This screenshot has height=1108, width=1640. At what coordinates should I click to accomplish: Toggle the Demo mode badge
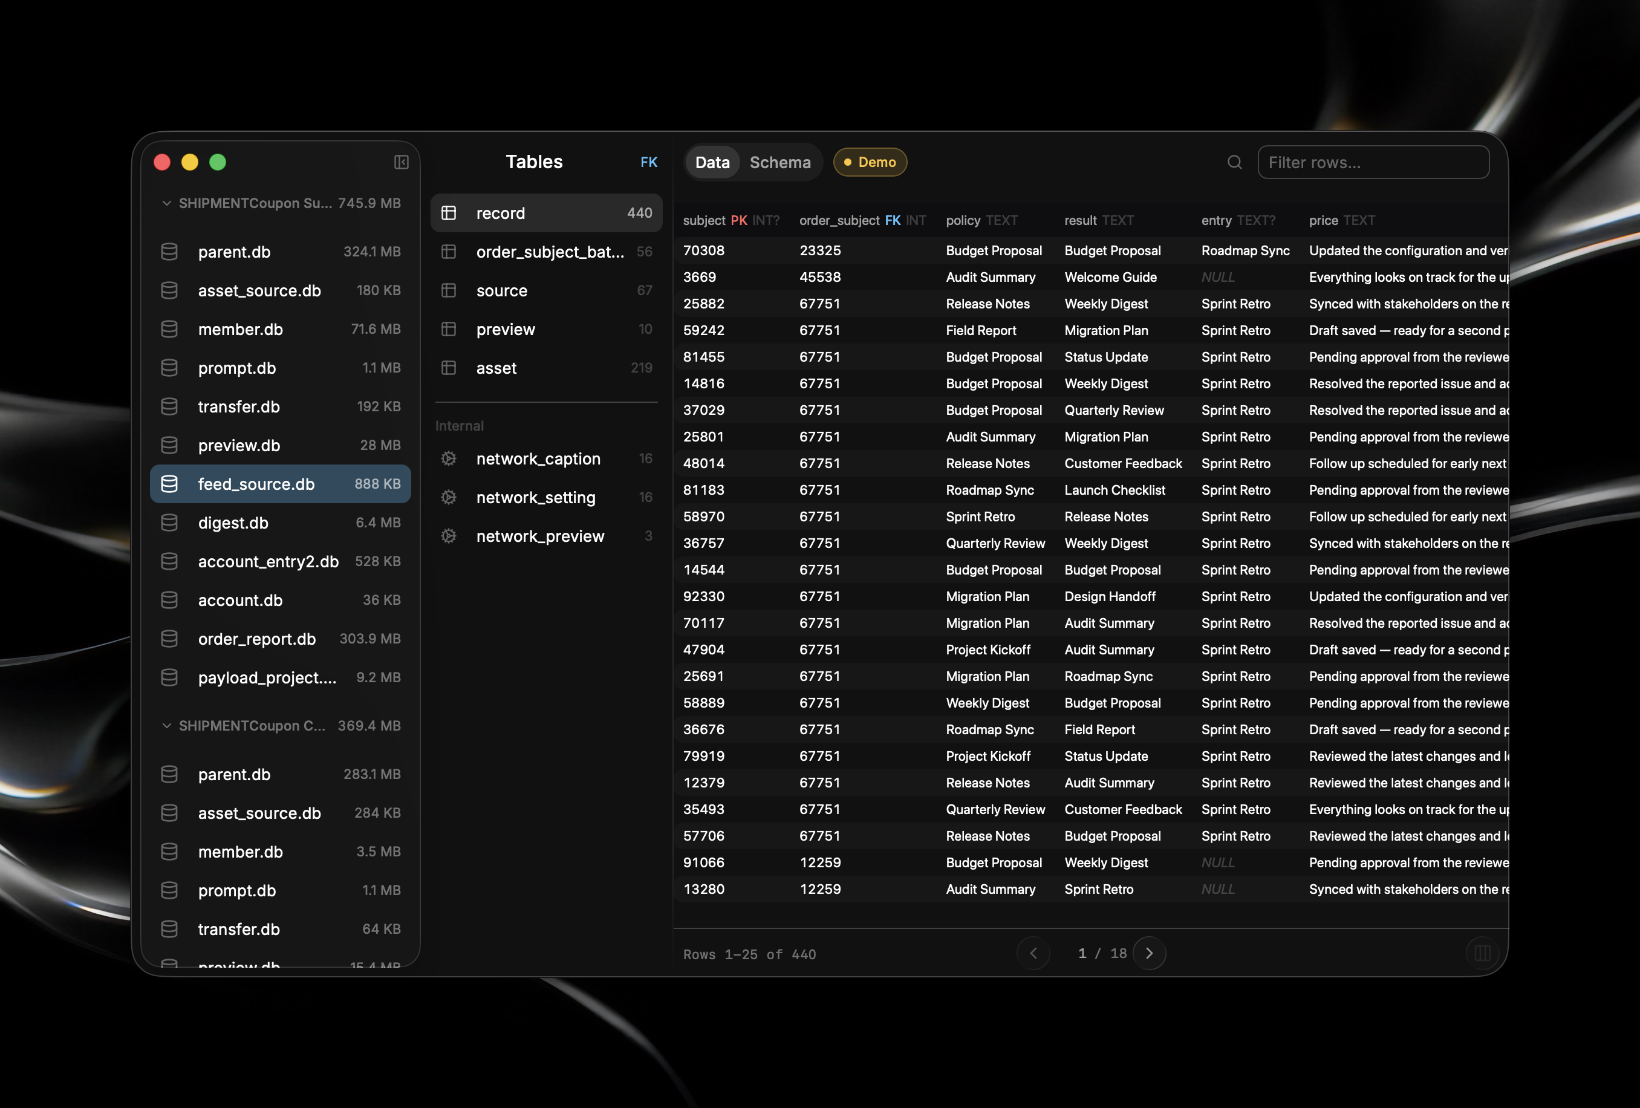click(870, 162)
